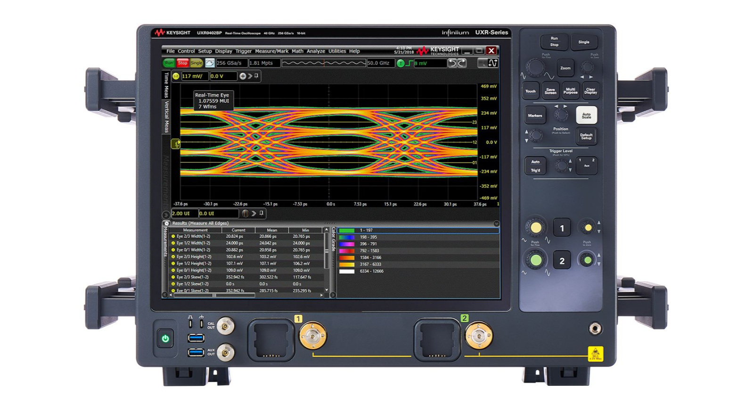Open the Control menu
Screen dimensions: 746x407
click(x=186, y=51)
